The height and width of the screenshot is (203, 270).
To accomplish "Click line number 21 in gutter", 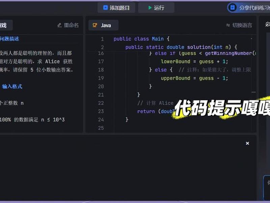I will (x=101, y=95).
